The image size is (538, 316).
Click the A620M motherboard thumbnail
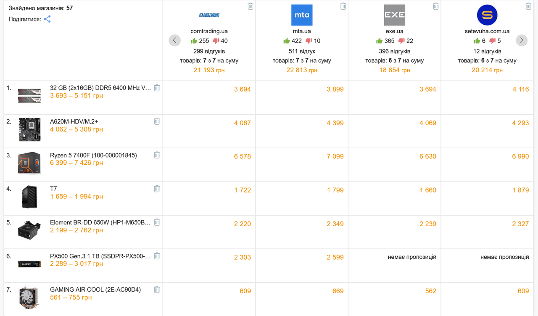click(30, 129)
